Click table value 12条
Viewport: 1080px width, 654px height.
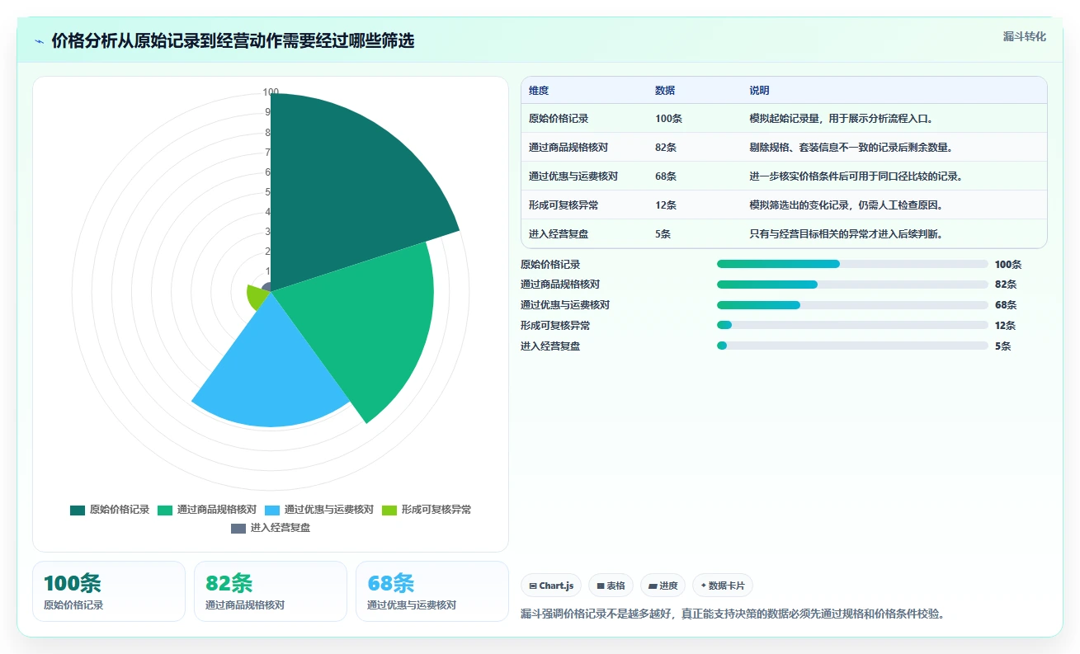point(666,205)
